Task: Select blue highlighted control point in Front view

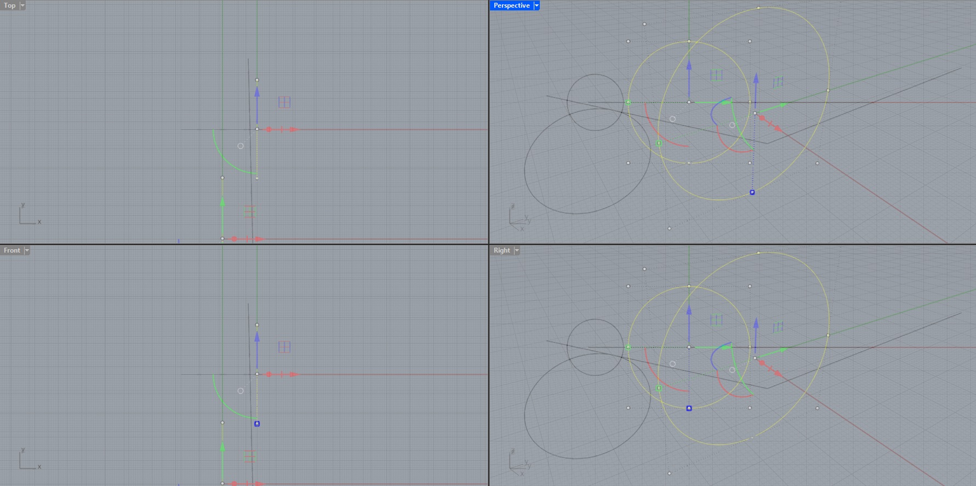Action: [257, 424]
